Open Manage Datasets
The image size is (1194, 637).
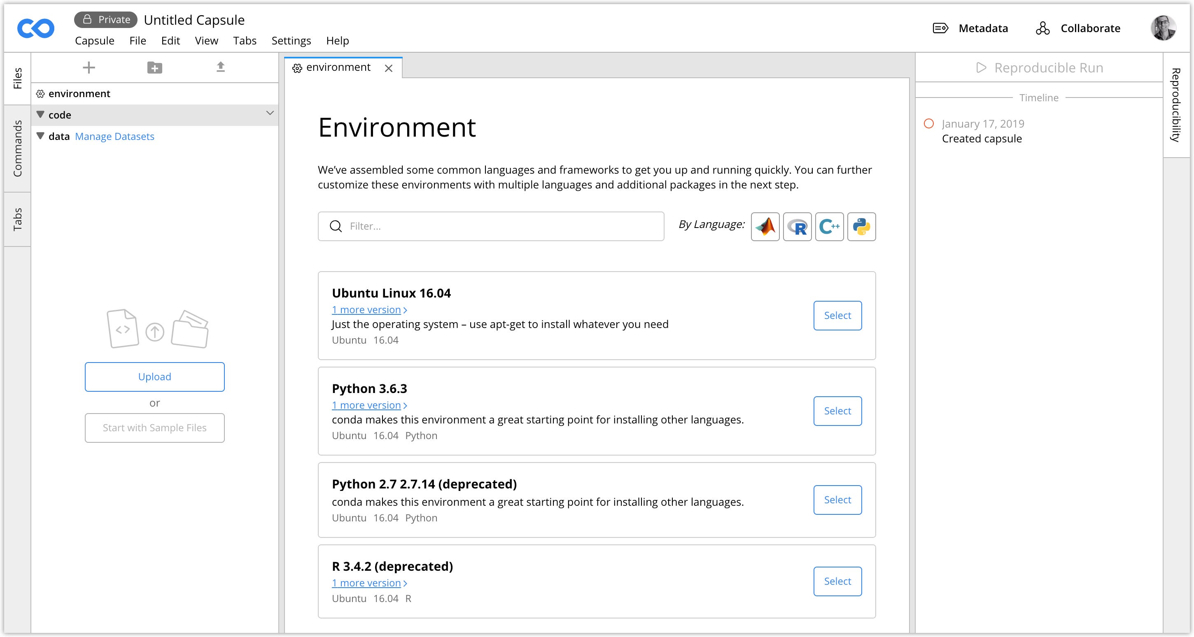point(114,136)
